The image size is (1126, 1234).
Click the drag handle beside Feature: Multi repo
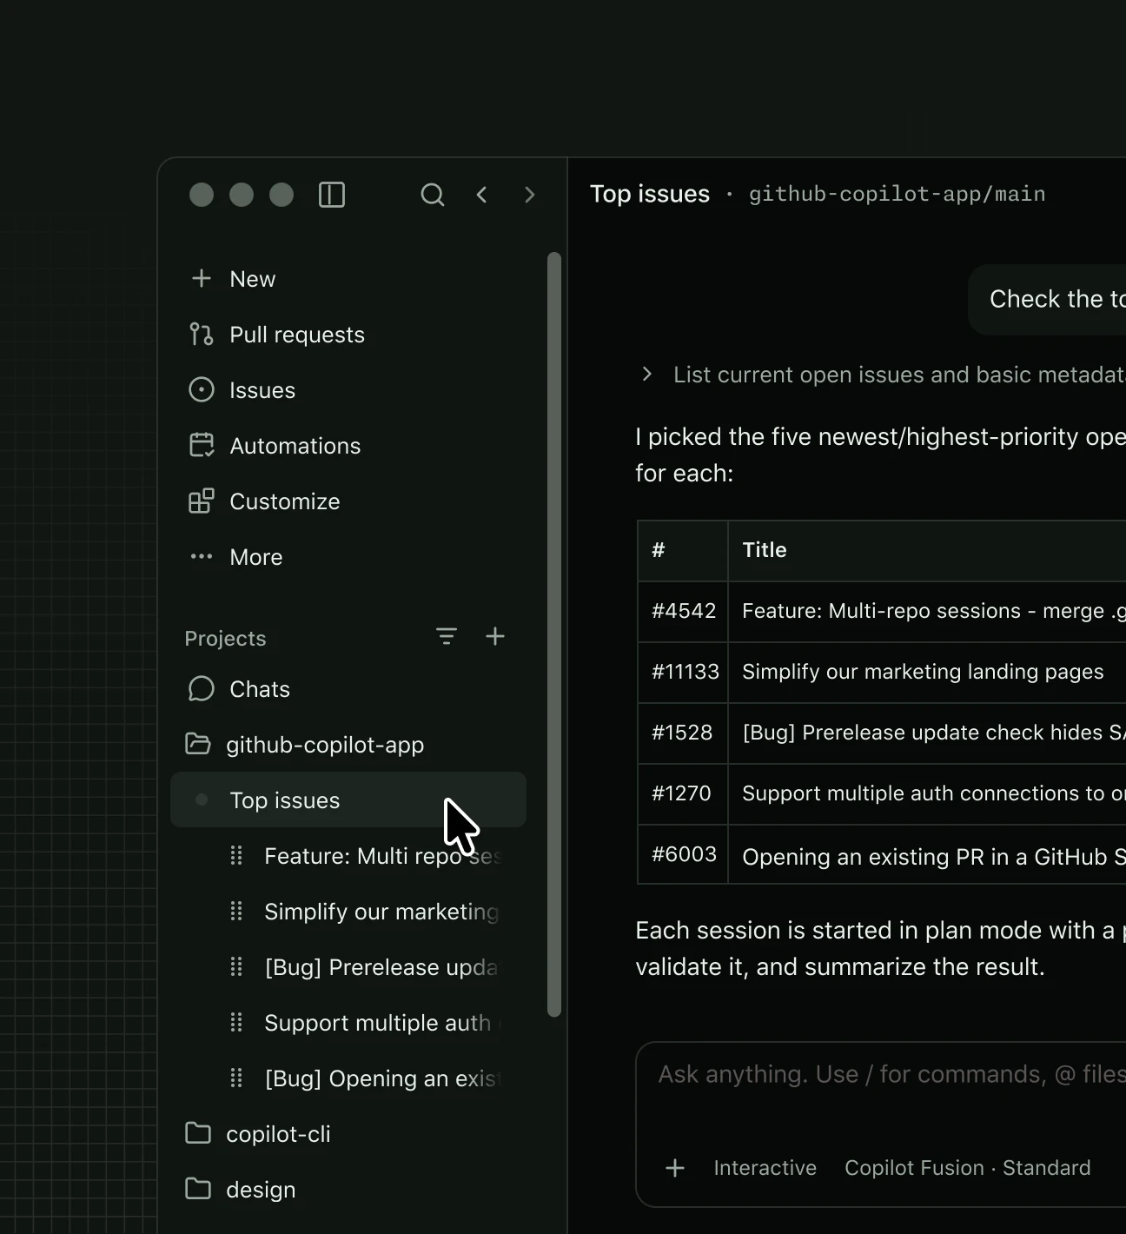point(236,856)
